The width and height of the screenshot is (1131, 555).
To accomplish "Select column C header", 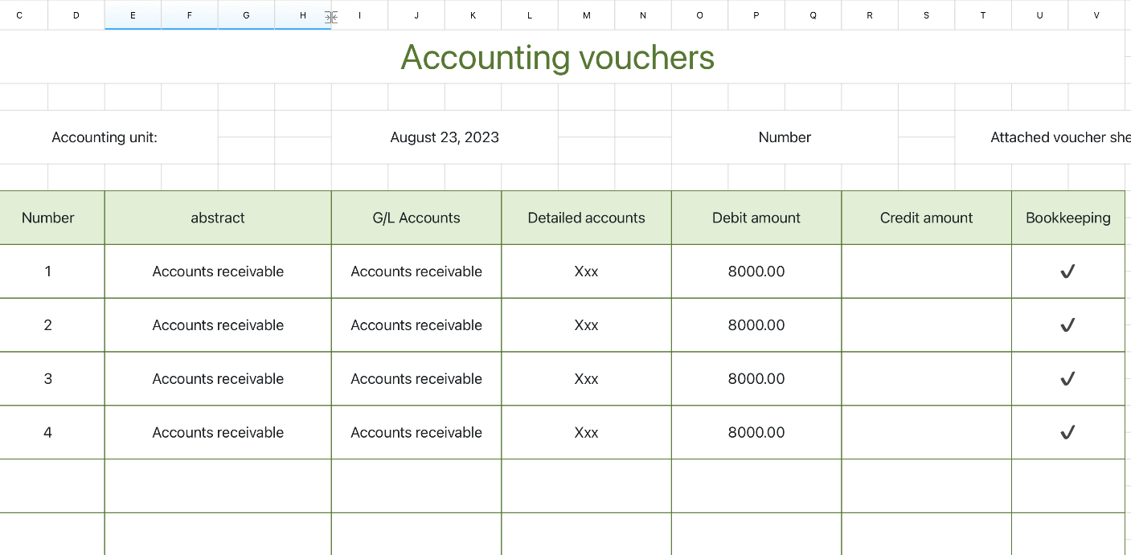I will [x=19, y=15].
